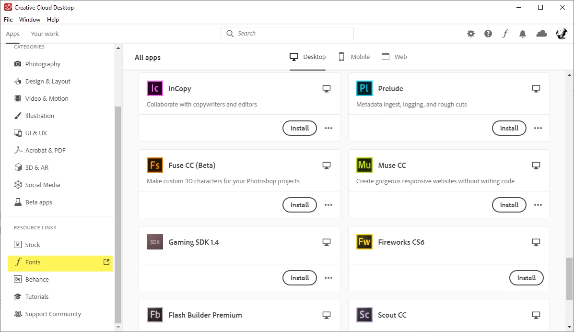Install Gaming SDK 1.4
The height and width of the screenshot is (332, 574).
click(x=299, y=278)
